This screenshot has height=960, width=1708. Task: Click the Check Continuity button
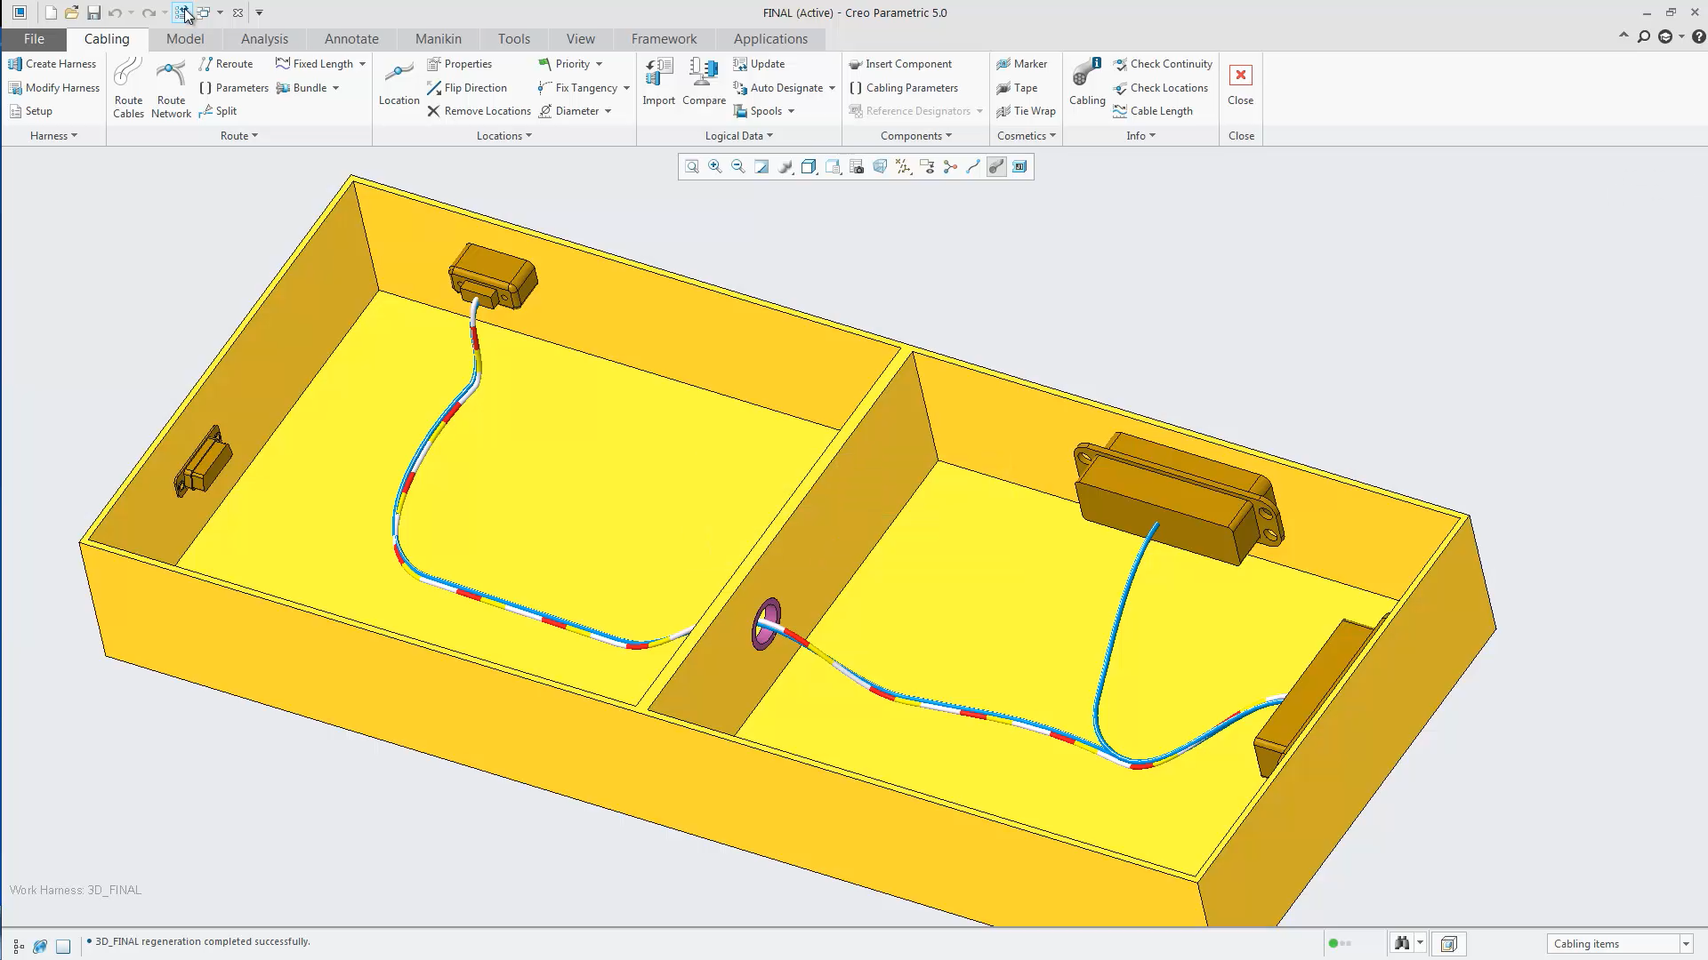(x=1163, y=64)
